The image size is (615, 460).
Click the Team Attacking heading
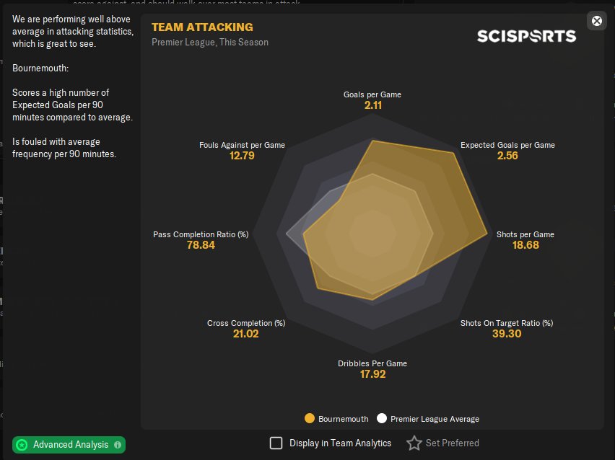pyautogui.click(x=202, y=27)
